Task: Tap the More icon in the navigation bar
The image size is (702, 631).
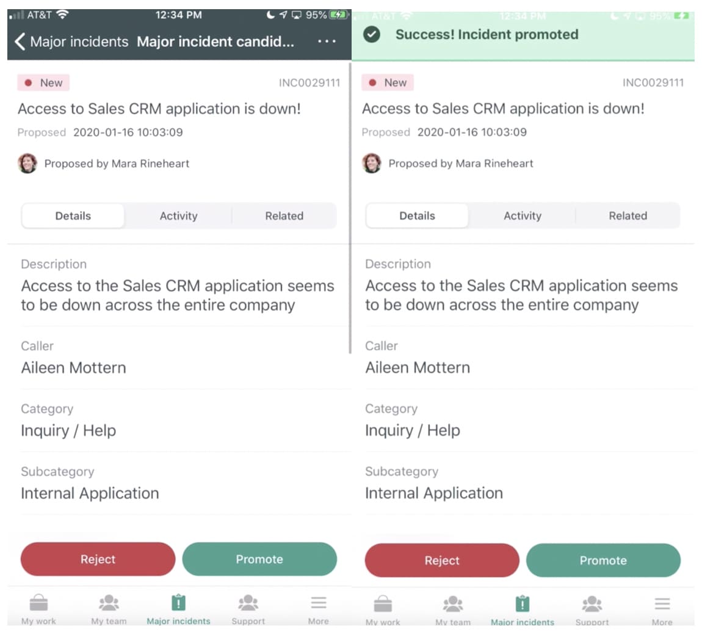Action: point(318,606)
